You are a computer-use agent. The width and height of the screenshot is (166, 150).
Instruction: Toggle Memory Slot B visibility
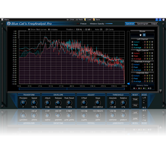click(139, 89)
